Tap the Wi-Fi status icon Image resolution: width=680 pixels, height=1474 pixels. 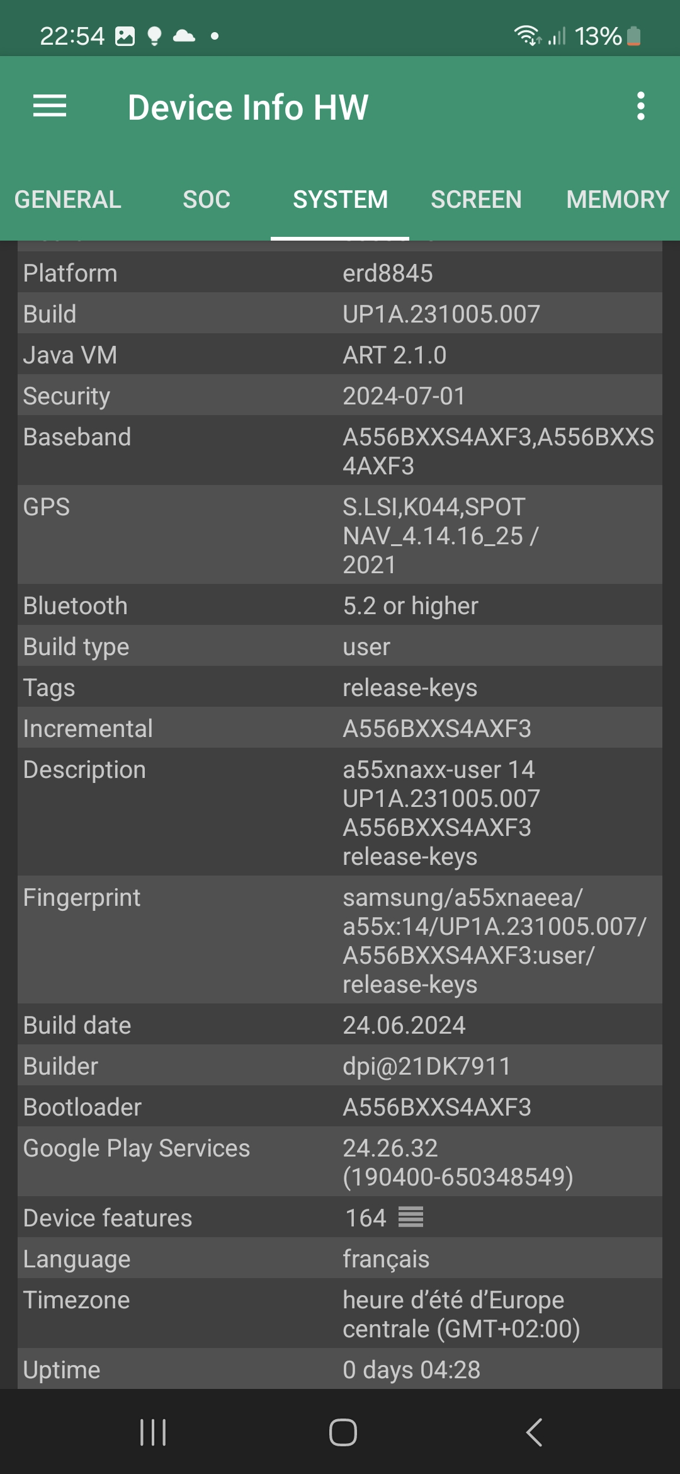tap(526, 36)
